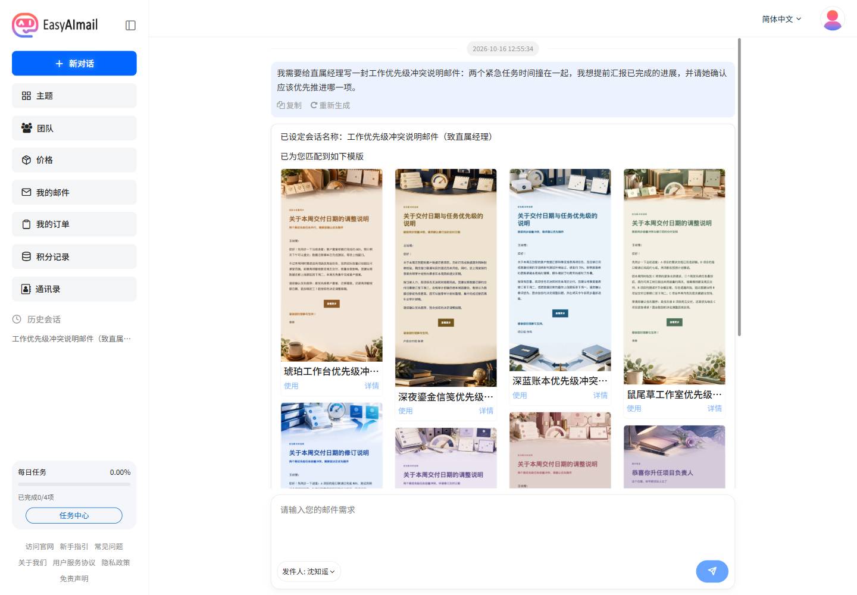
Task: Open the 隐私政策 link
Action: [115, 562]
